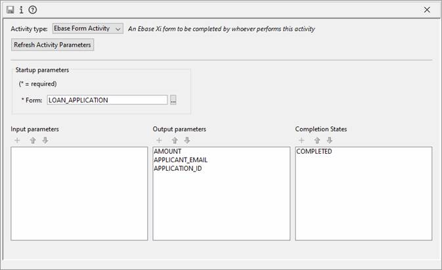Click the save icon in the title bar
This screenshot has width=442, height=270.
pos(10,10)
